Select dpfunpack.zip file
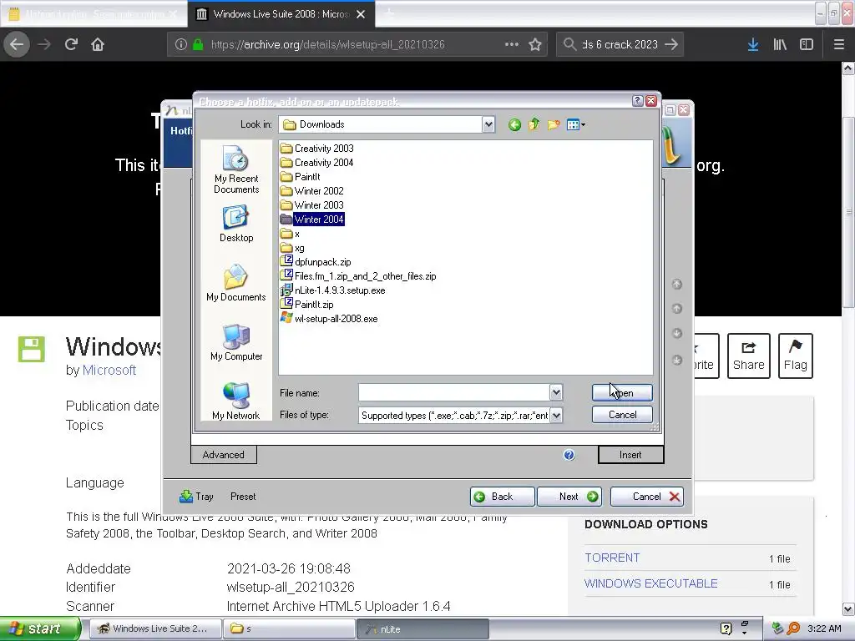Viewport: 855px width, 641px height. tap(316, 262)
